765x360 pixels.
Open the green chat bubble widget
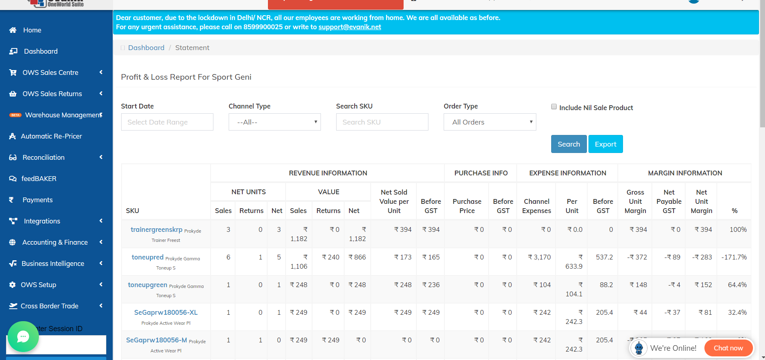click(23, 336)
